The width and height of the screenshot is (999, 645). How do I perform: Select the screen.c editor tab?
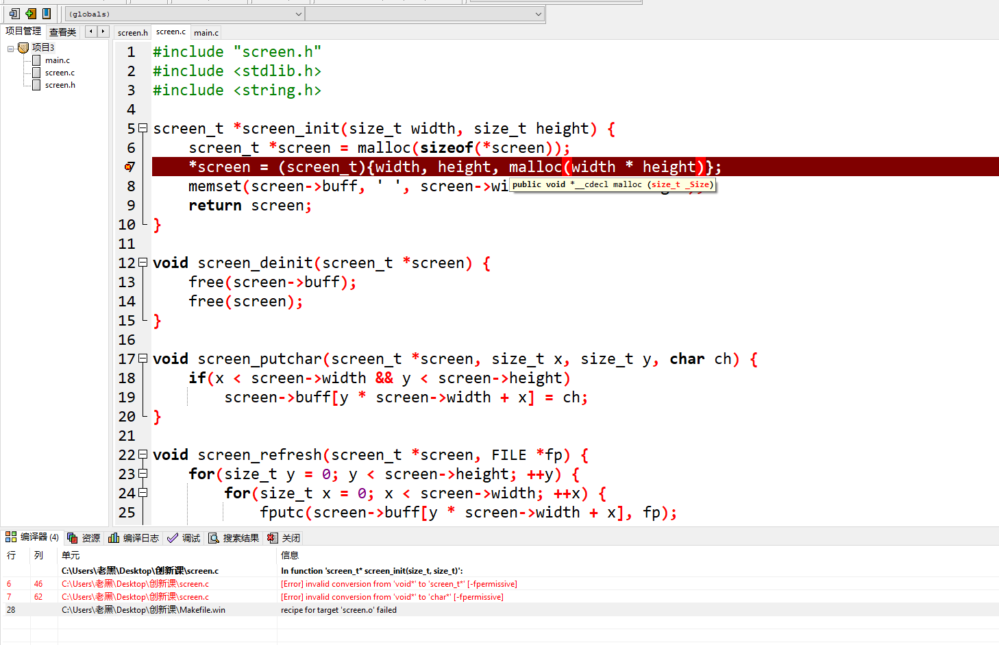coord(171,32)
